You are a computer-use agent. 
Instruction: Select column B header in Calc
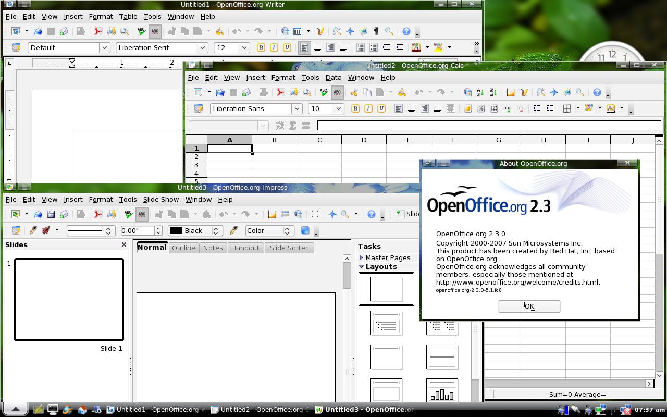(274, 140)
